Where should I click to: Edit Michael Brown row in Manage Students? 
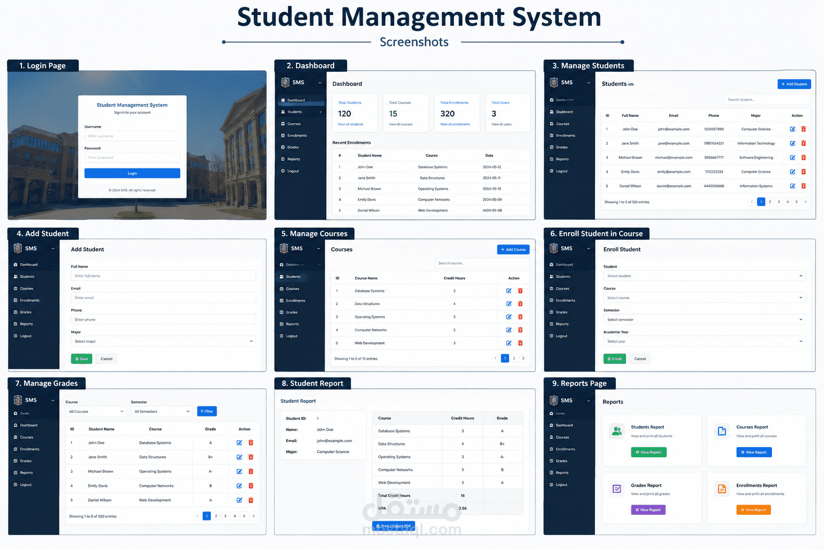point(792,158)
